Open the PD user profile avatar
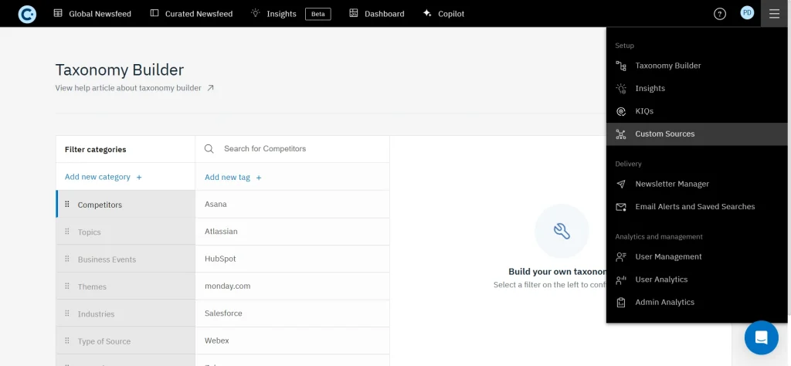Viewport: 791px width, 366px height. pos(746,13)
